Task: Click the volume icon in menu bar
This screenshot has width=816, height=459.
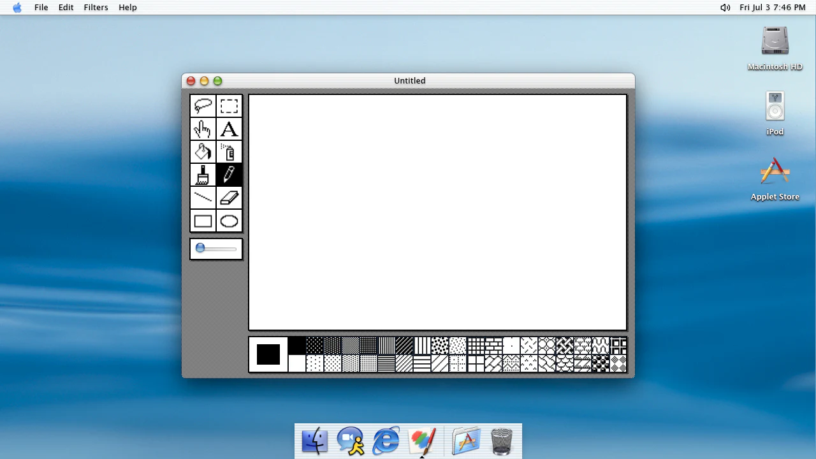Action: [725, 8]
